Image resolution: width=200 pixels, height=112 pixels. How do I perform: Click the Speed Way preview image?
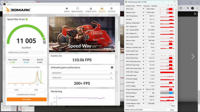point(82,34)
